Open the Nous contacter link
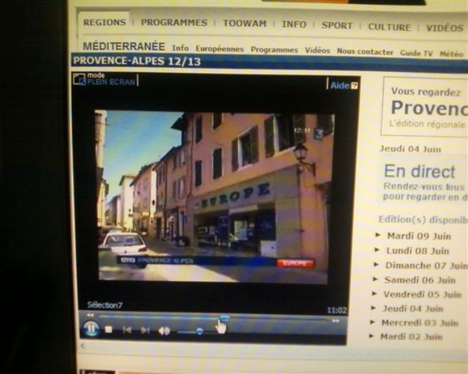The image size is (468, 374). tap(365, 52)
